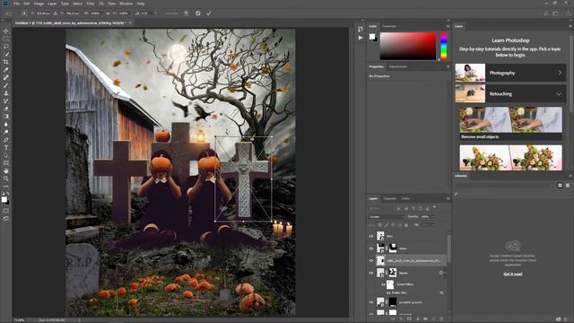The image size is (574, 323).
Task: Switch to the Paths tab
Action: pyautogui.click(x=406, y=198)
